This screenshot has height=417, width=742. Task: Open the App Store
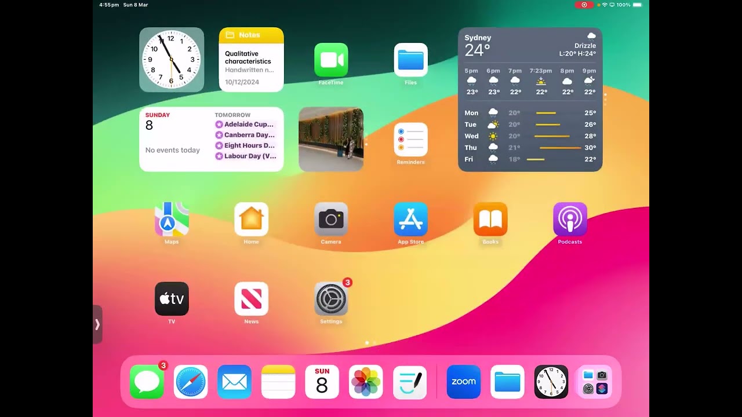pyautogui.click(x=411, y=219)
